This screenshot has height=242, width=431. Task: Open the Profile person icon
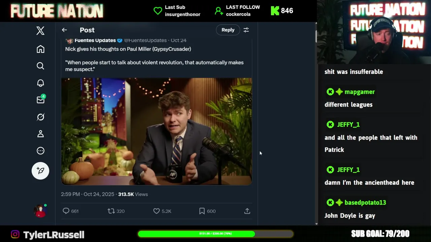pyautogui.click(x=40, y=134)
